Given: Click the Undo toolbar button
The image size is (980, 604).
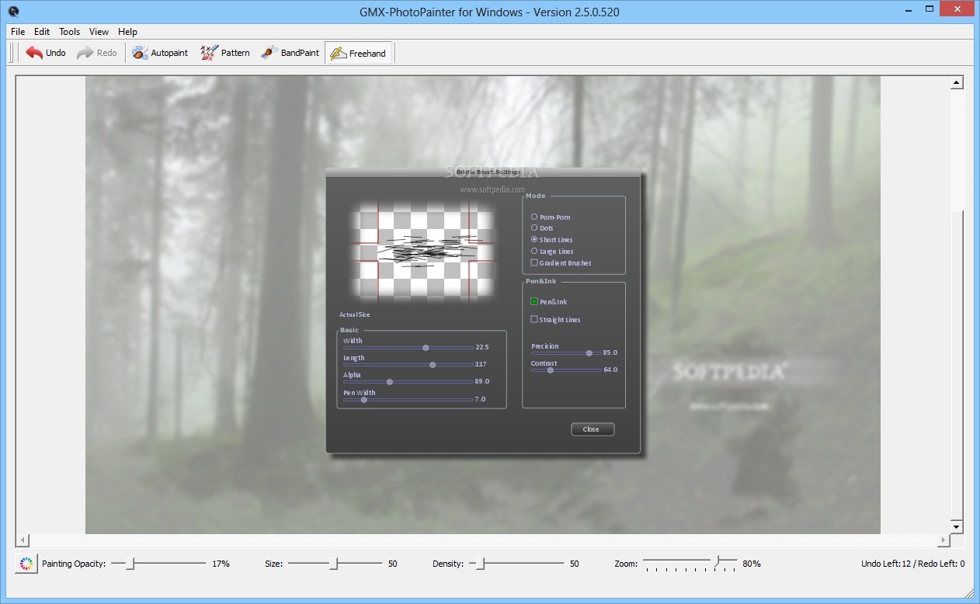Looking at the screenshot, I should tap(46, 53).
